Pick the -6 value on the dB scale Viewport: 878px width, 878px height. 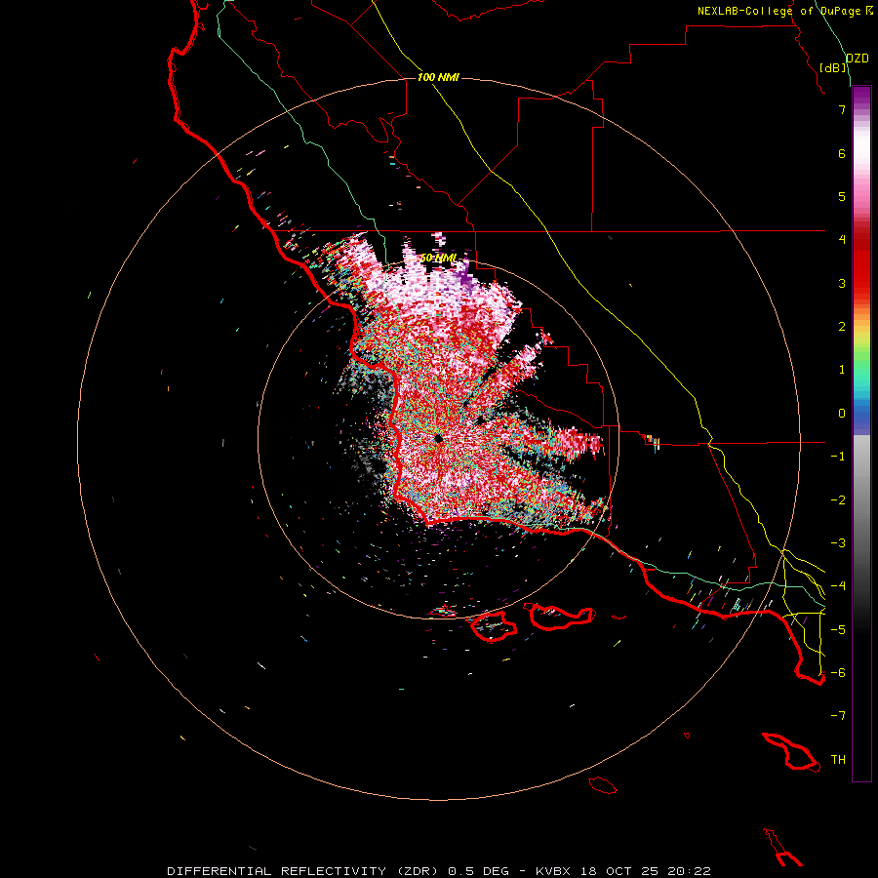point(838,673)
